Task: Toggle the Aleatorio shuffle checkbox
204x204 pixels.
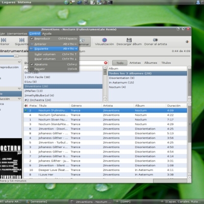Action: click(x=32, y=64)
